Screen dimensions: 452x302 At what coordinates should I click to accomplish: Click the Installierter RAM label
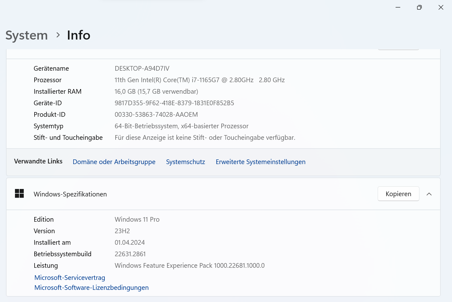click(58, 92)
